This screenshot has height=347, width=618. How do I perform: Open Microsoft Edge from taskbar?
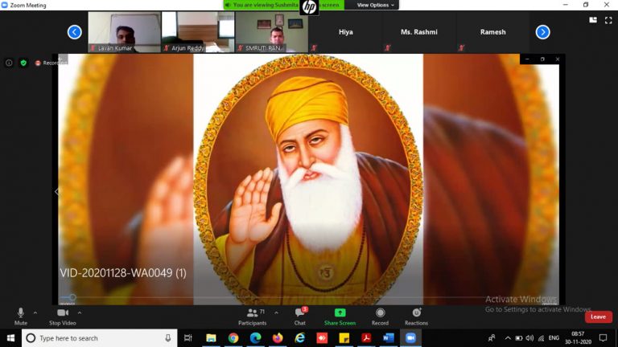coord(255,338)
